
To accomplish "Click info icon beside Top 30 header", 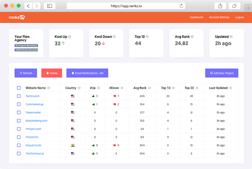I will [197, 88].
